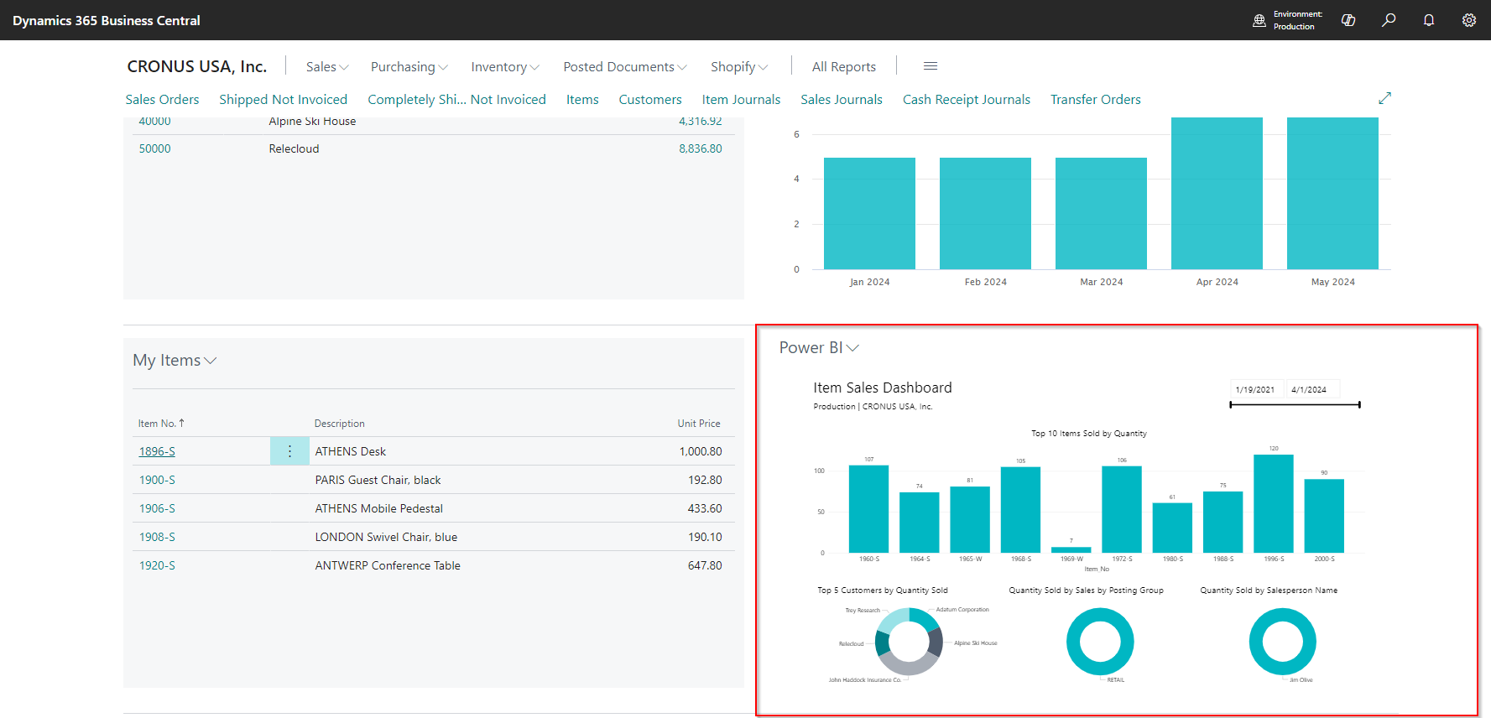Click the 1,000.80 unit price cell
The width and height of the screenshot is (1491, 718).
pos(701,451)
